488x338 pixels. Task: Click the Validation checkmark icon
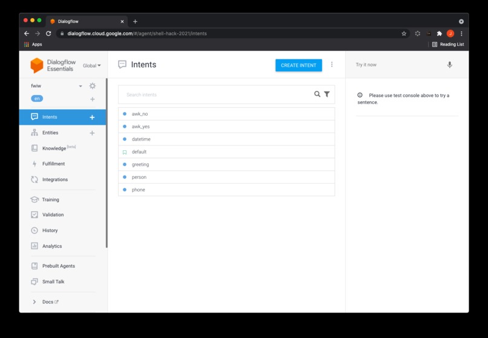35,215
